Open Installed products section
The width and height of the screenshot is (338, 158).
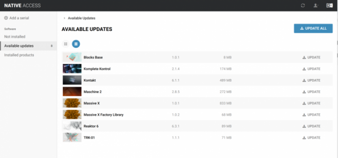pos(19,55)
